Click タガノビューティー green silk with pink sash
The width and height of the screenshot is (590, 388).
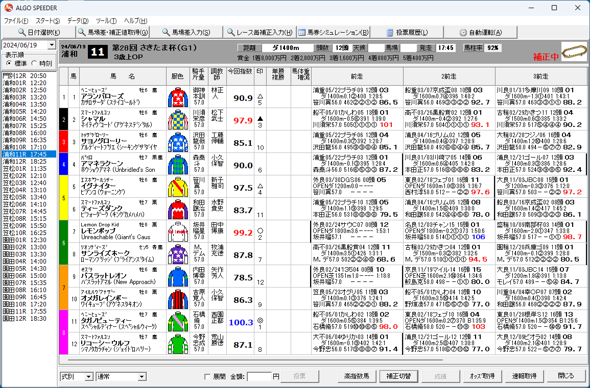[x=178, y=322]
